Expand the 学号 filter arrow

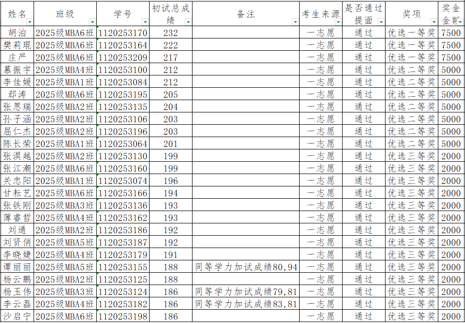[x=145, y=22]
